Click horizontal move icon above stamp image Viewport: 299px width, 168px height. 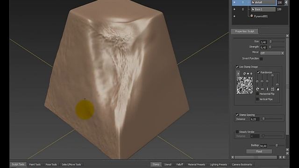248,74
